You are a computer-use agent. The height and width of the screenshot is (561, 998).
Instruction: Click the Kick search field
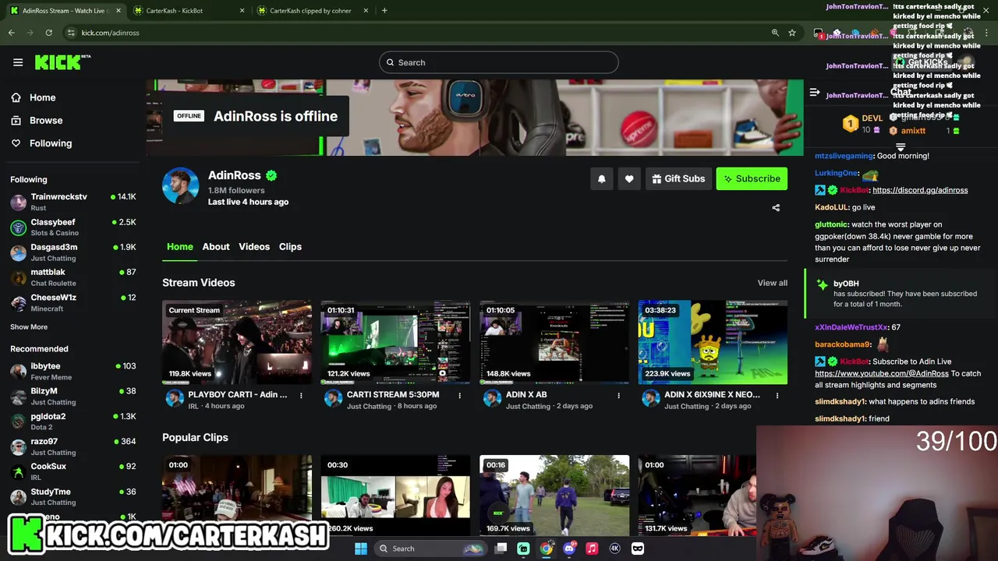[x=499, y=62]
